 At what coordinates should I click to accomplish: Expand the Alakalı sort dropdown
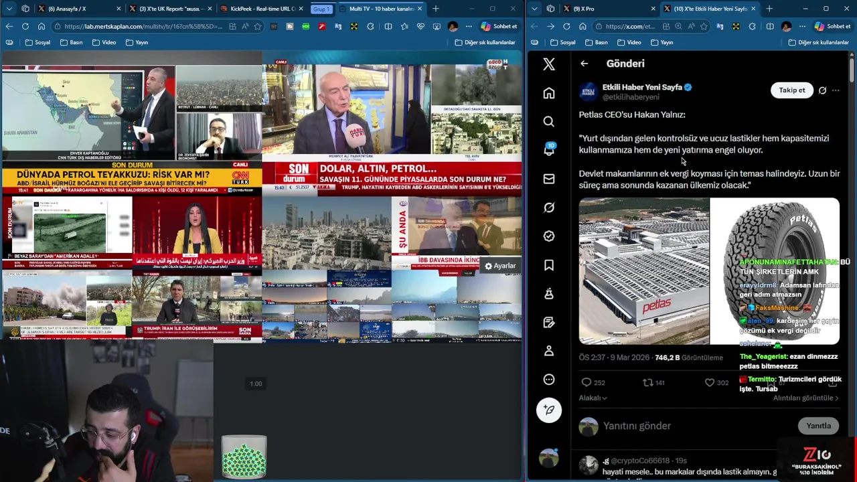(593, 398)
